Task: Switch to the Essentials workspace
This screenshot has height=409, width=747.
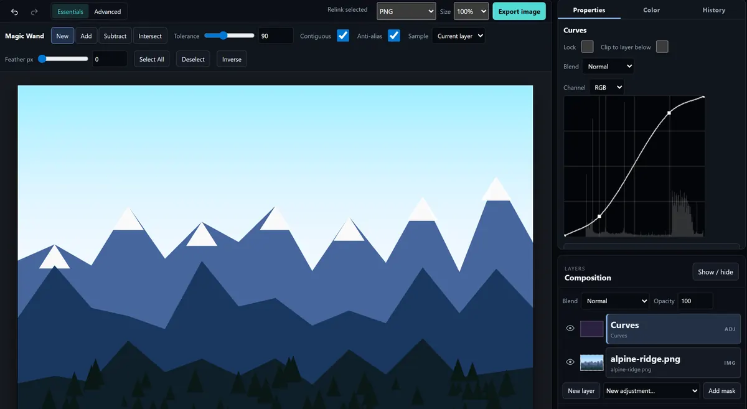Action: [70, 12]
